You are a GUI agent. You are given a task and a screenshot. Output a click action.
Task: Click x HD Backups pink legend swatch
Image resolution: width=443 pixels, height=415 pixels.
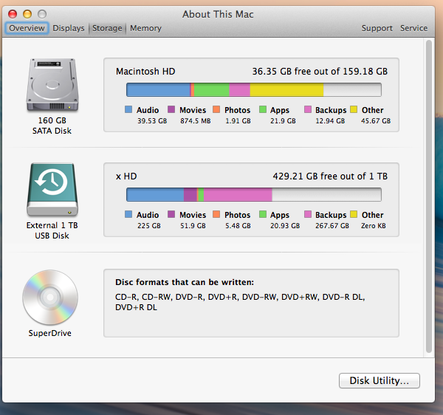pyautogui.click(x=308, y=214)
